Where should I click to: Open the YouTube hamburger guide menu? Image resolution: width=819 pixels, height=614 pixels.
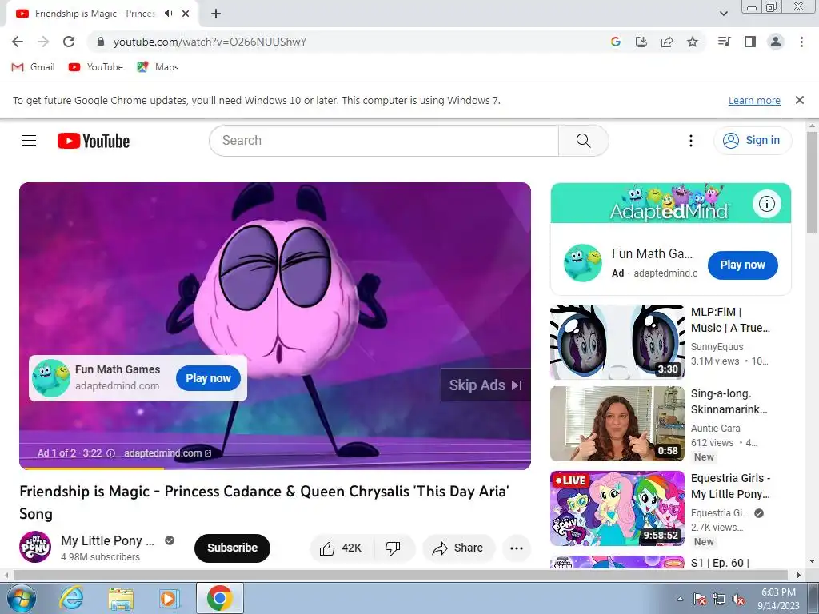29,141
